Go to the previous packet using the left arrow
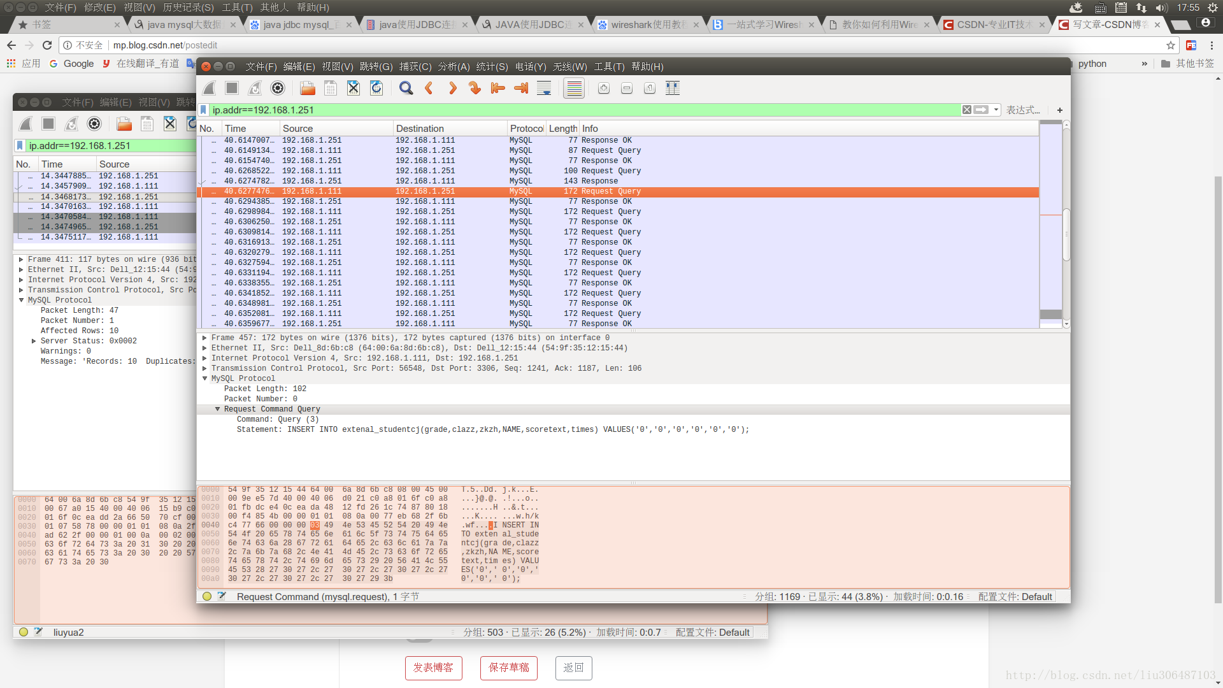Viewport: 1223px width, 688px height. pyautogui.click(x=429, y=89)
